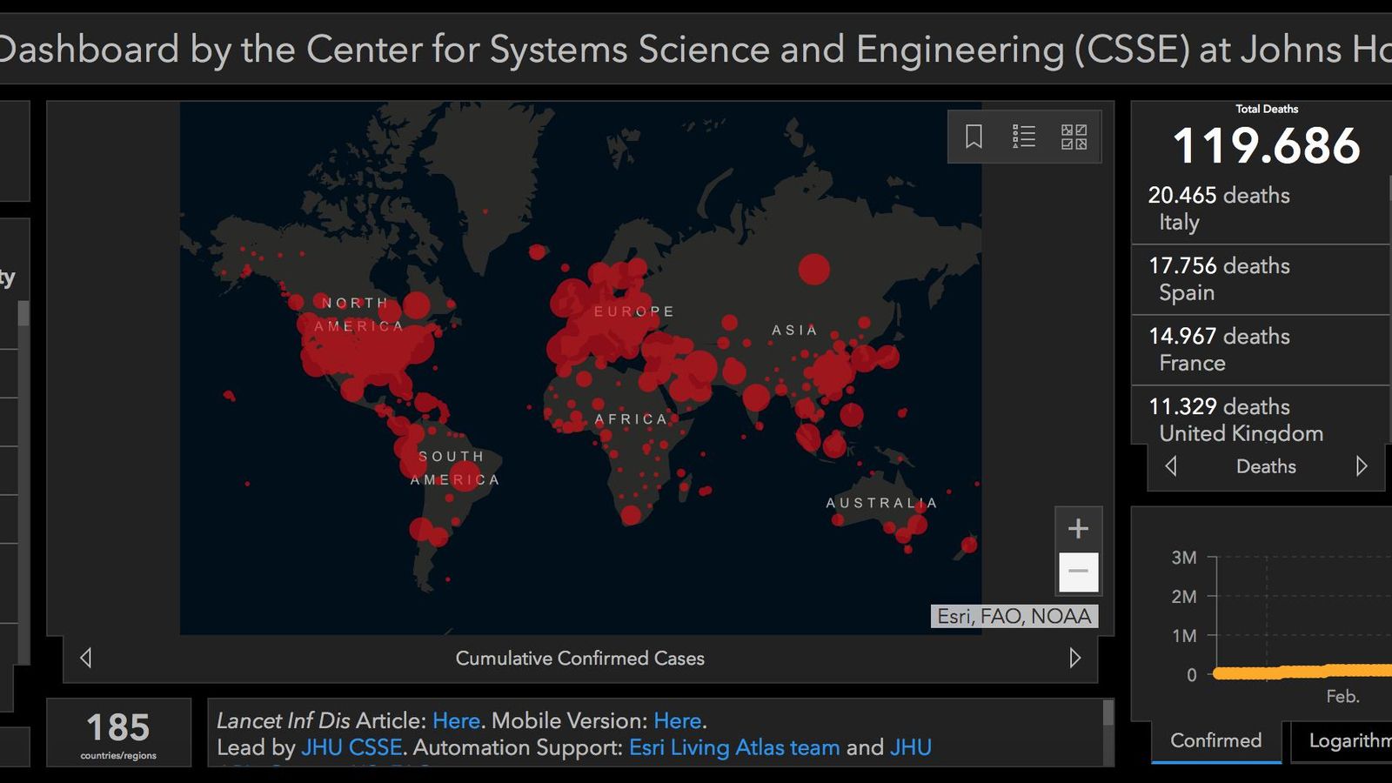The width and height of the screenshot is (1392, 783).
Task: Click the large red circle over Asia
Action: 813,270
